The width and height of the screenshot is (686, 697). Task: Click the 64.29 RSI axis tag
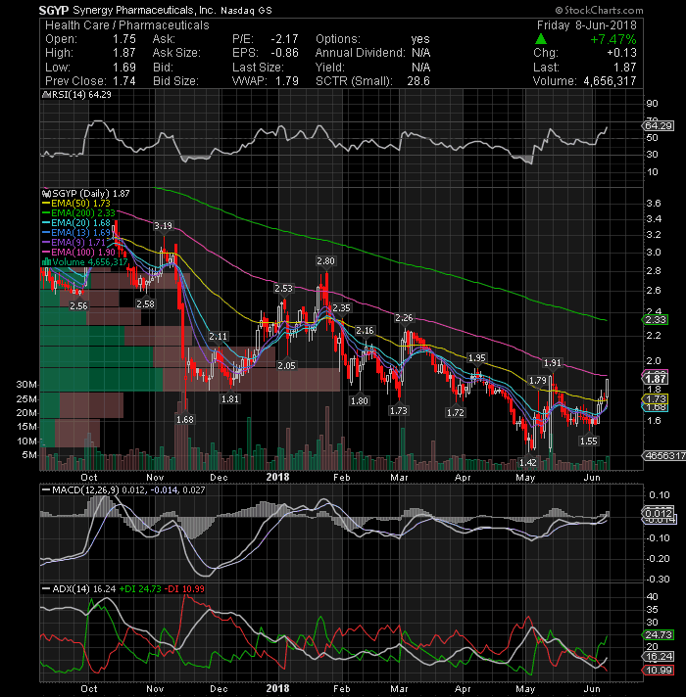659,126
